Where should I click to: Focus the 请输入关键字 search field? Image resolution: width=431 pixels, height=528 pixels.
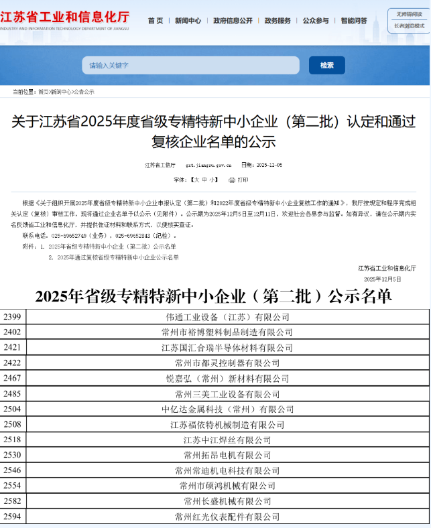click(191, 65)
